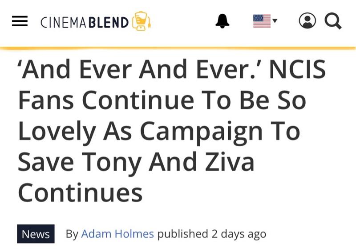Expand the region dropdown arrow beside flag
This screenshot has width=356, height=252.
click(275, 20)
